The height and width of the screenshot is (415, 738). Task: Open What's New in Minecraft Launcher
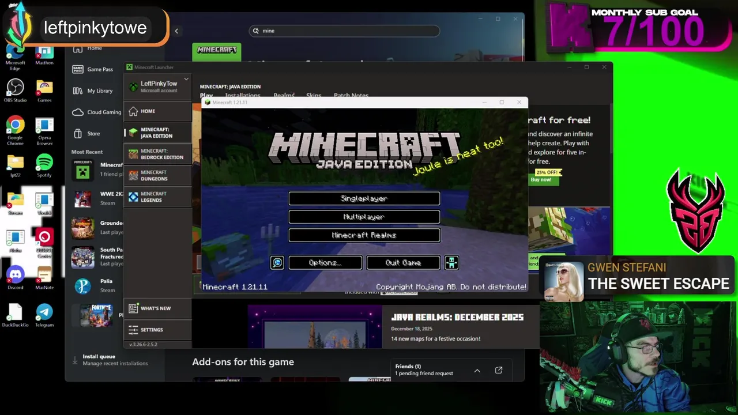pos(158,308)
